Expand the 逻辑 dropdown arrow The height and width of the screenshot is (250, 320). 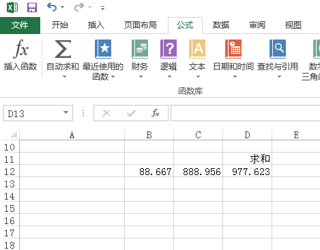click(169, 77)
